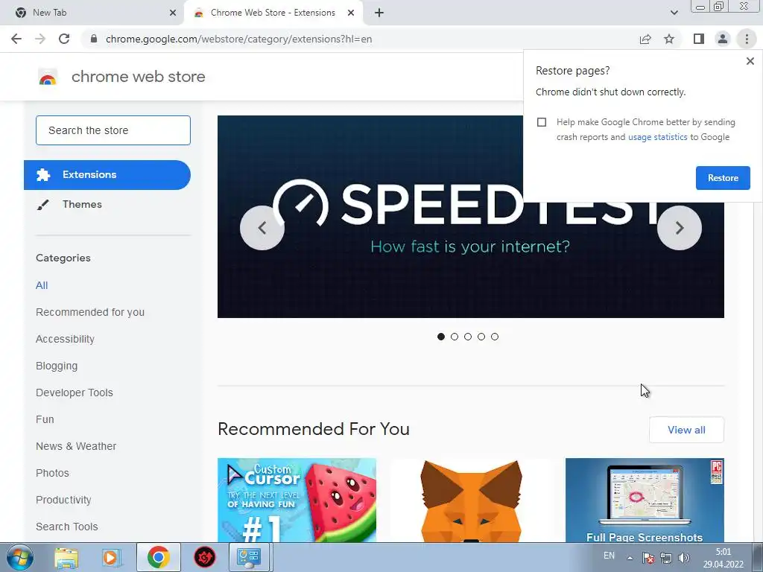
Task: Switch to the New Tab tab
Action: pyautogui.click(x=92, y=13)
